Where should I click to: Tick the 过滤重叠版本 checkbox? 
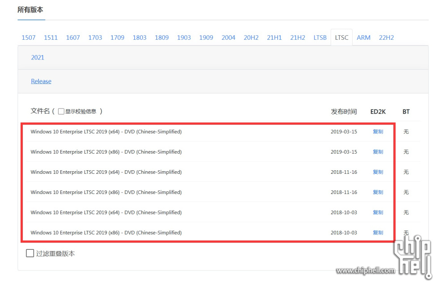click(x=30, y=253)
